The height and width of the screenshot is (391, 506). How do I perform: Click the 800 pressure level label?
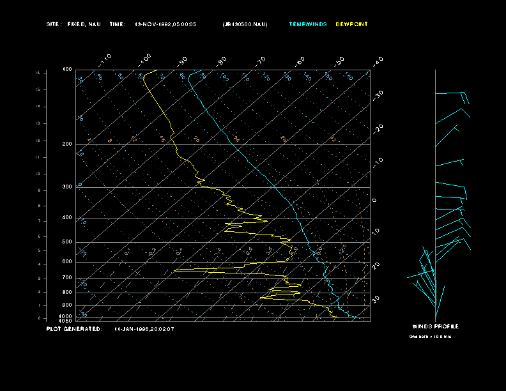[67, 292]
